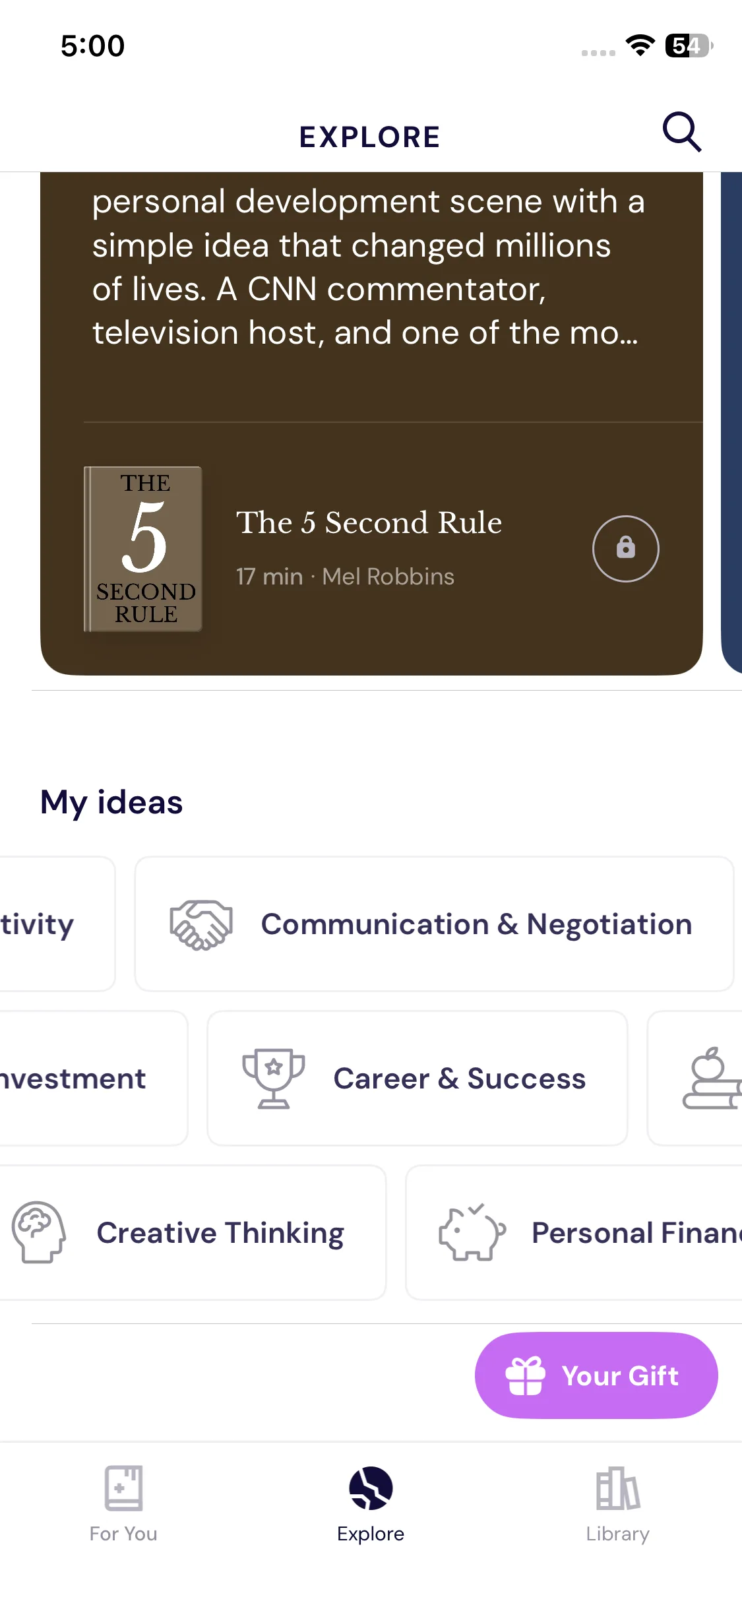
Task: Choose the Personal Finance topic
Action: pos(636,1233)
